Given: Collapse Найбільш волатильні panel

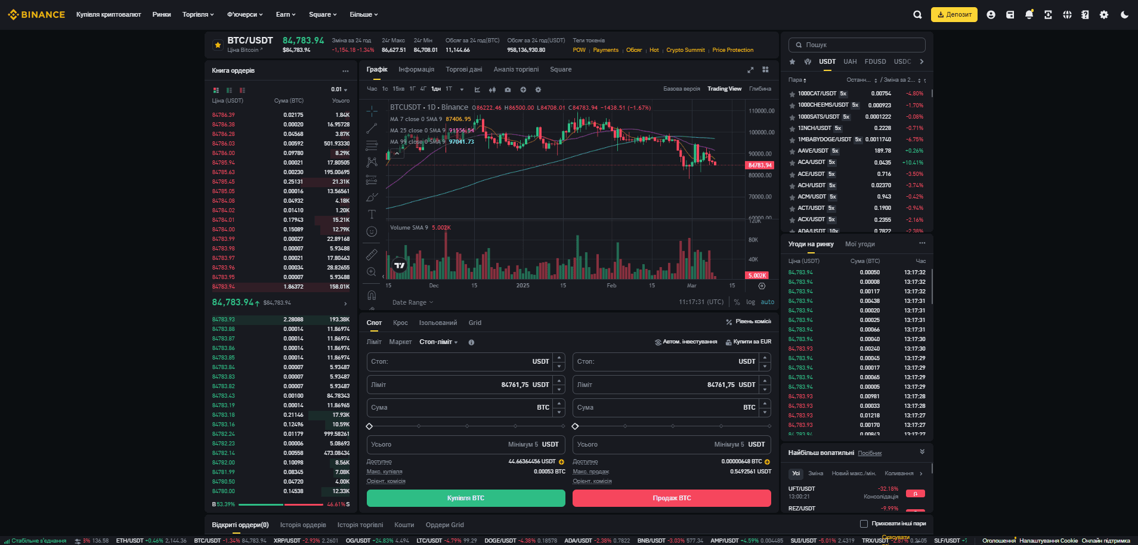Looking at the screenshot, I should click(922, 452).
